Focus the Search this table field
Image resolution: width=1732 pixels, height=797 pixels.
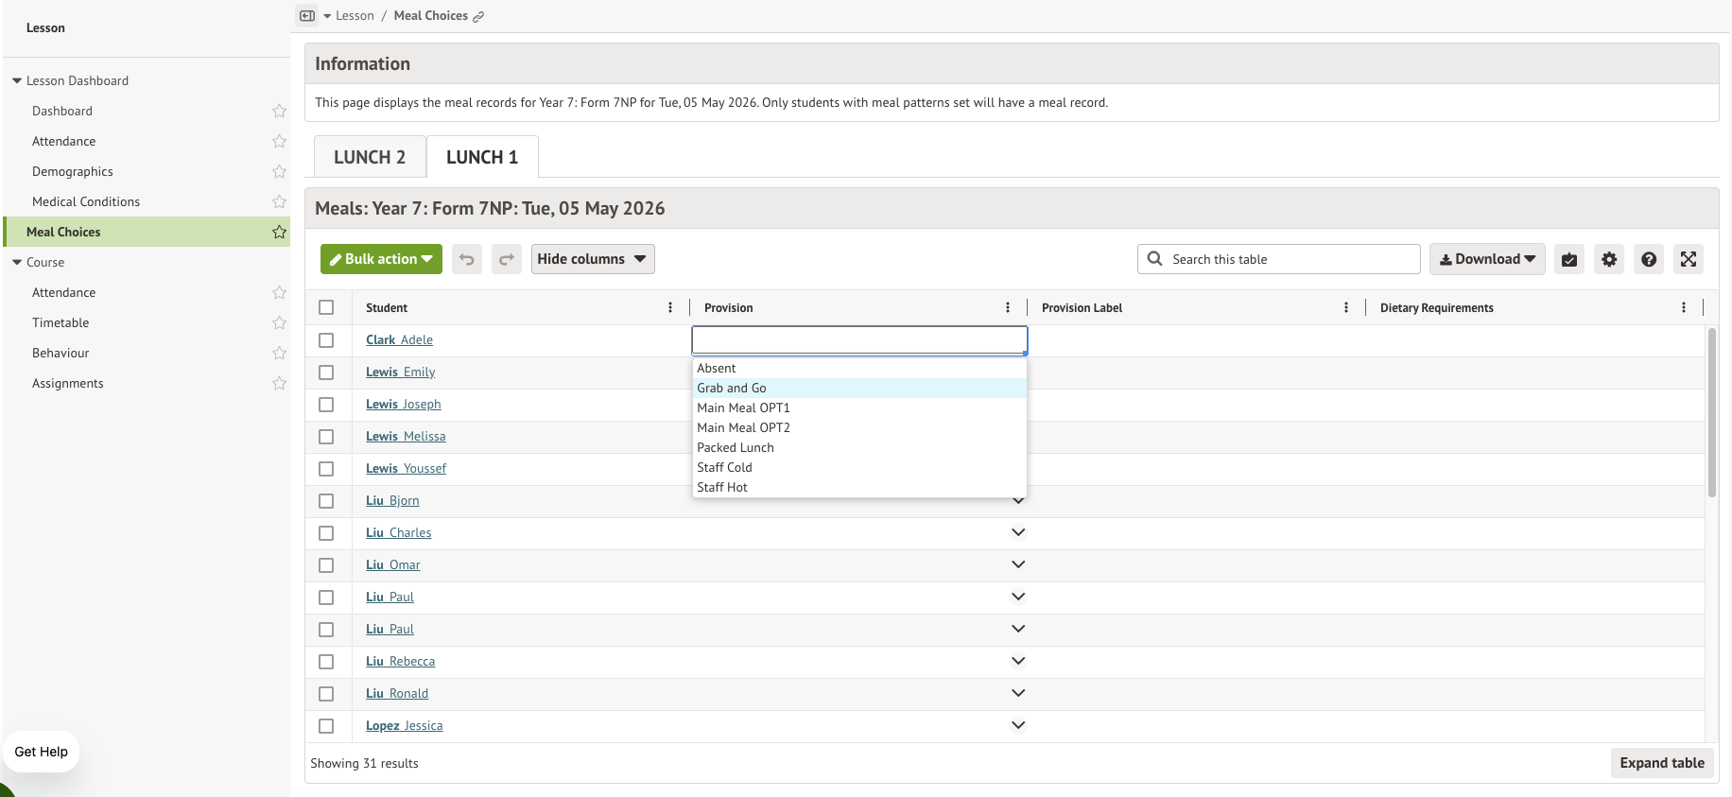tap(1279, 259)
